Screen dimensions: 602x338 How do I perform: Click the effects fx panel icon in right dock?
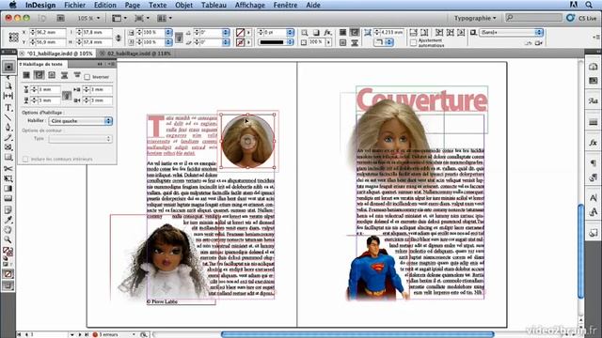pyautogui.click(x=593, y=143)
